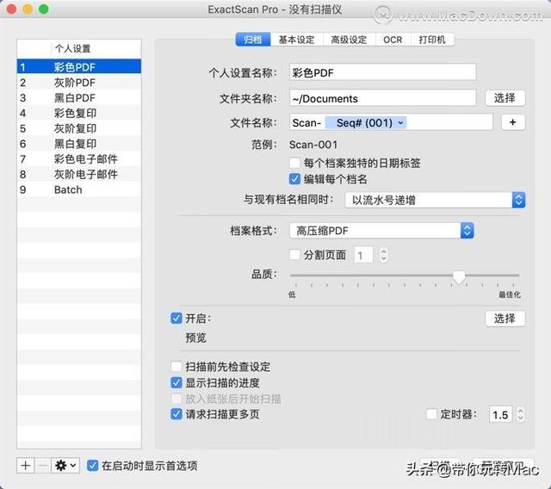The width and height of the screenshot is (551, 489).
Task: Select the 黑白PDF profile
Action: point(79,97)
